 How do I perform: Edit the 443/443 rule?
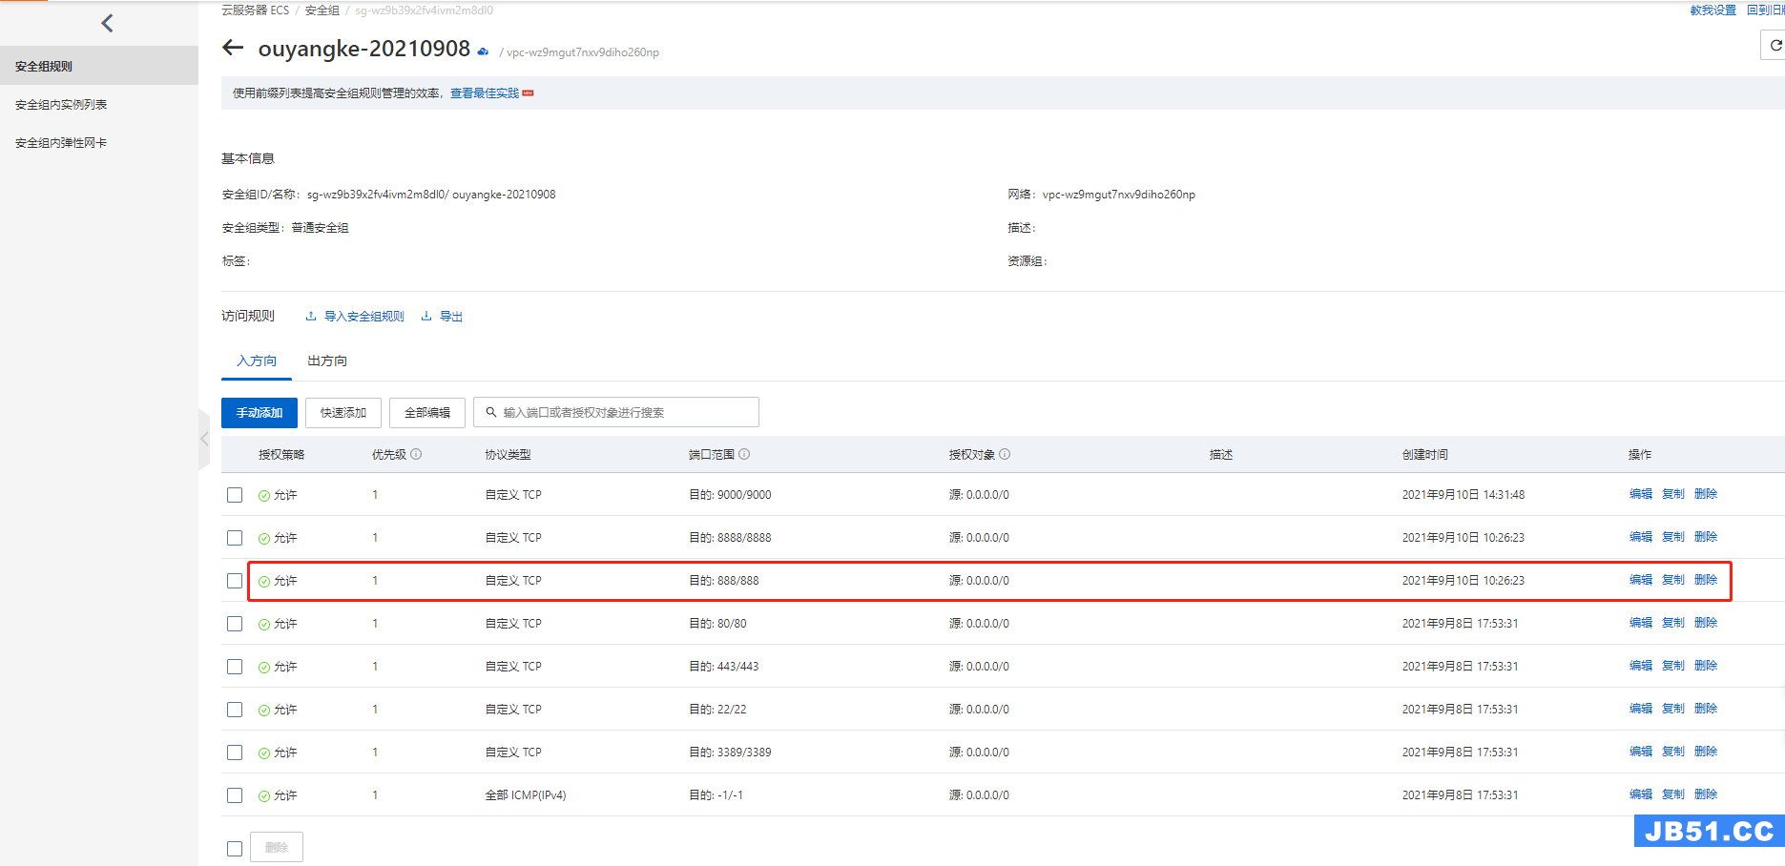tap(1641, 666)
